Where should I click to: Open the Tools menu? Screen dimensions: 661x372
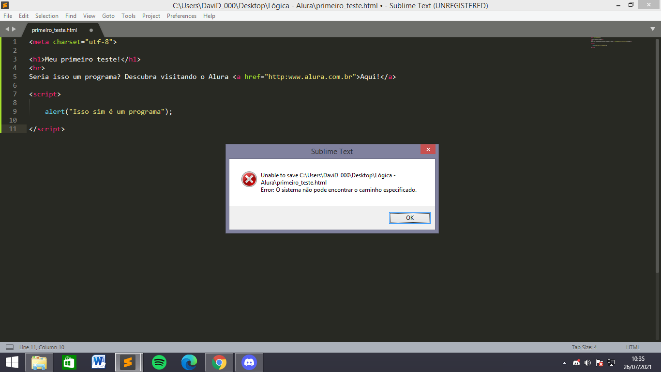[x=128, y=16]
